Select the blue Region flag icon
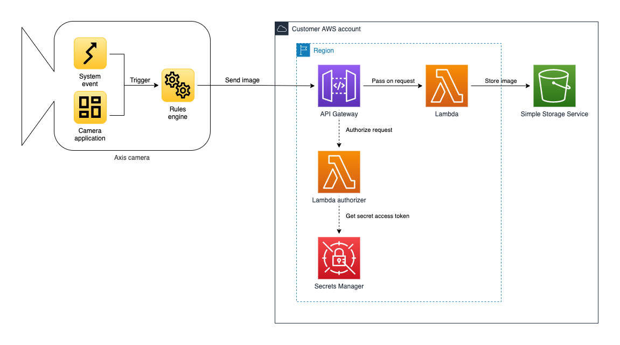 [303, 50]
